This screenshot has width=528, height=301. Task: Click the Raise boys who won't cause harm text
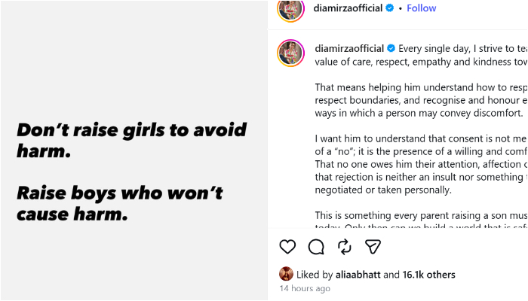click(119, 203)
